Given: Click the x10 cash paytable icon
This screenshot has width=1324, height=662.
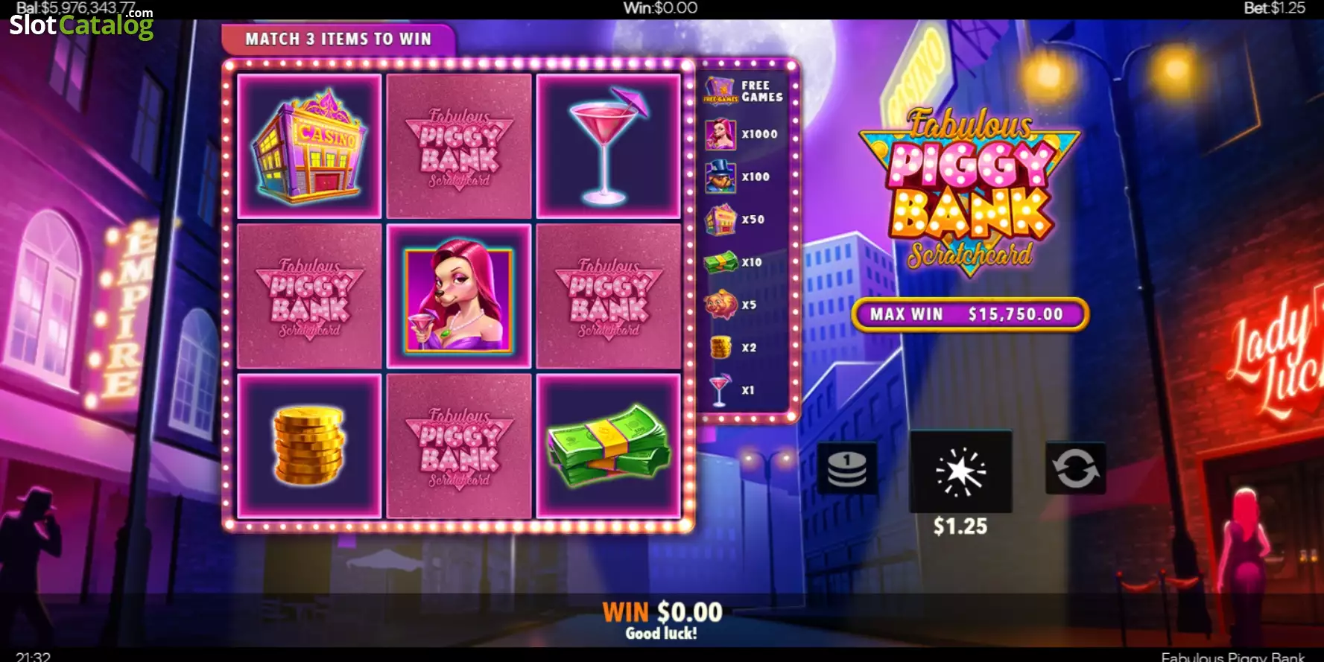Looking at the screenshot, I should coord(720,262).
